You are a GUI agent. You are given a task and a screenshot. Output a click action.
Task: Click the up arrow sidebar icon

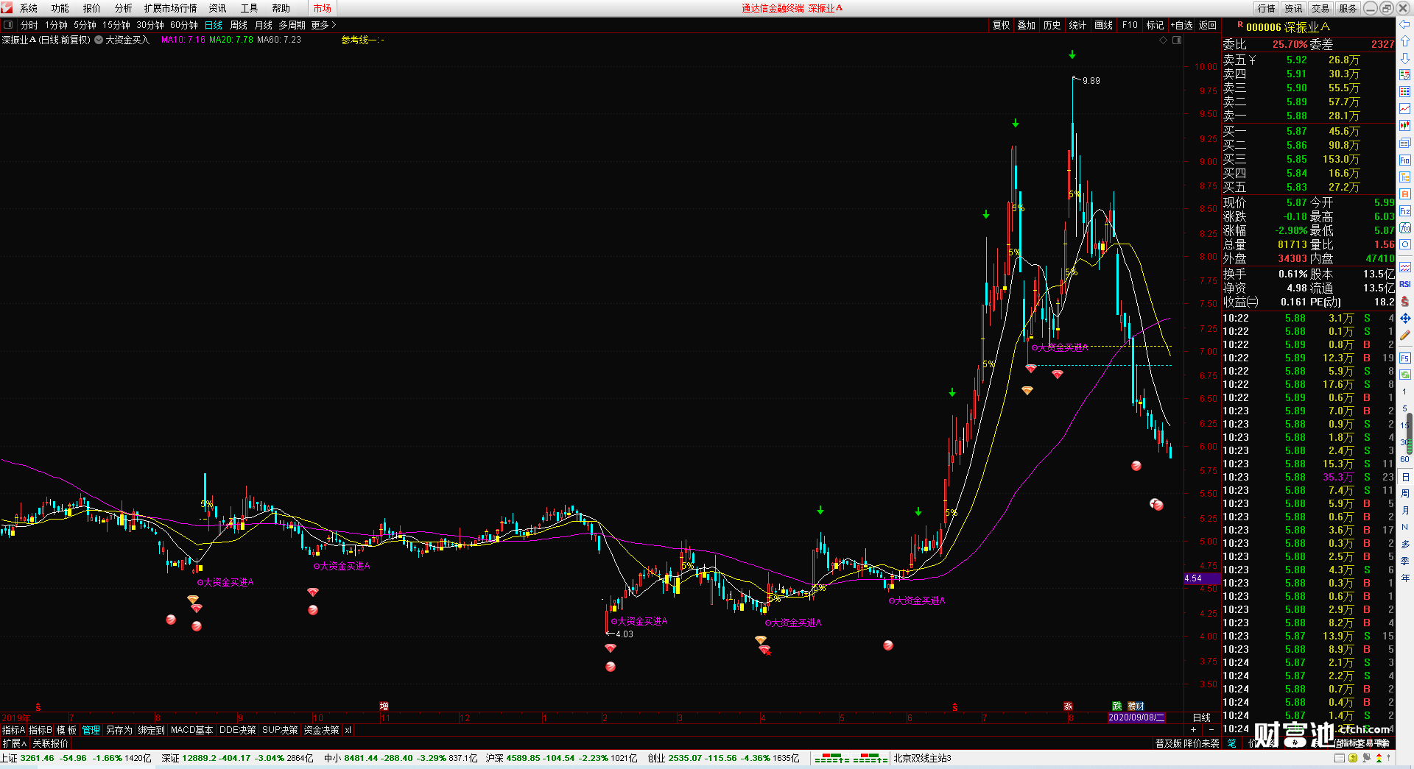tap(1405, 41)
